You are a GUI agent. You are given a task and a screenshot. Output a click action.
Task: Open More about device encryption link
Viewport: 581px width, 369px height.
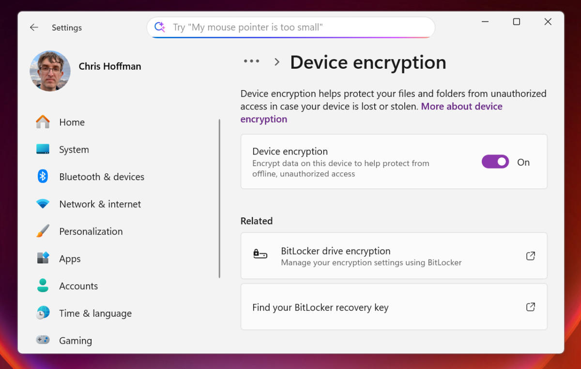coord(461,106)
